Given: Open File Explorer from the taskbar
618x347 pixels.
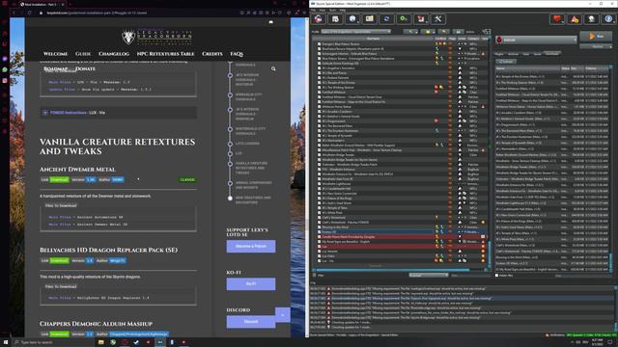Looking at the screenshot, I should click(x=100, y=342).
